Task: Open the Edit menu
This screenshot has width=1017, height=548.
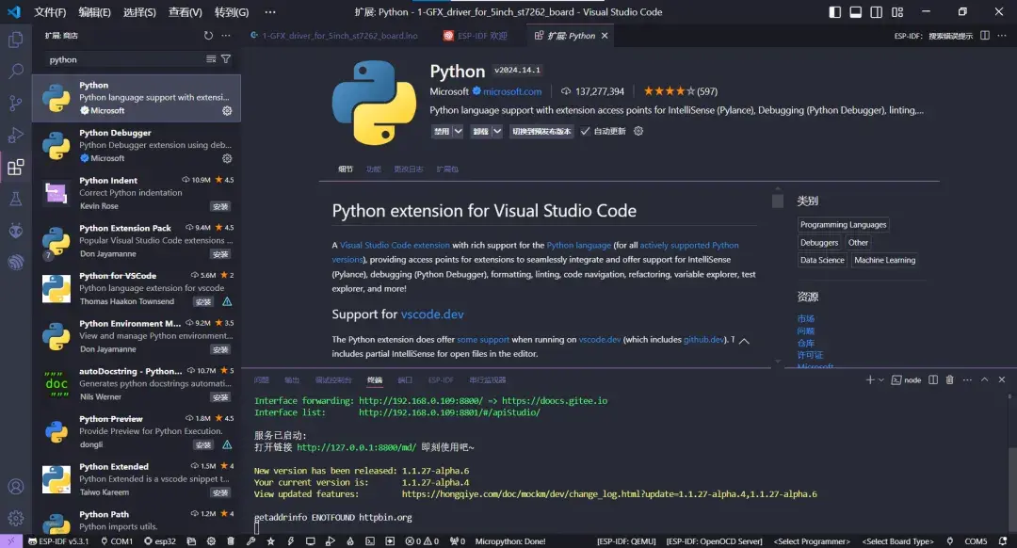Action: pos(95,11)
